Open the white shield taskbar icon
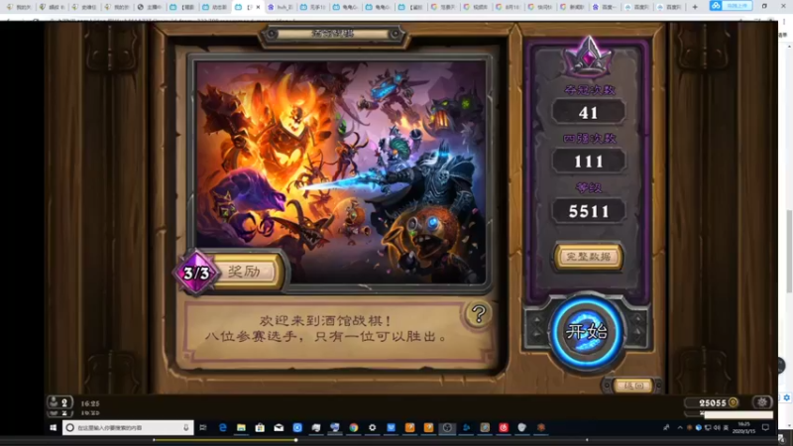This screenshot has width=793, height=446. 522,428
